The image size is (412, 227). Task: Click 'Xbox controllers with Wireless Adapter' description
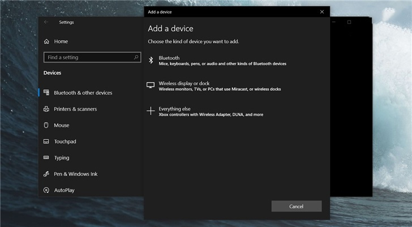tap(211, 115)
